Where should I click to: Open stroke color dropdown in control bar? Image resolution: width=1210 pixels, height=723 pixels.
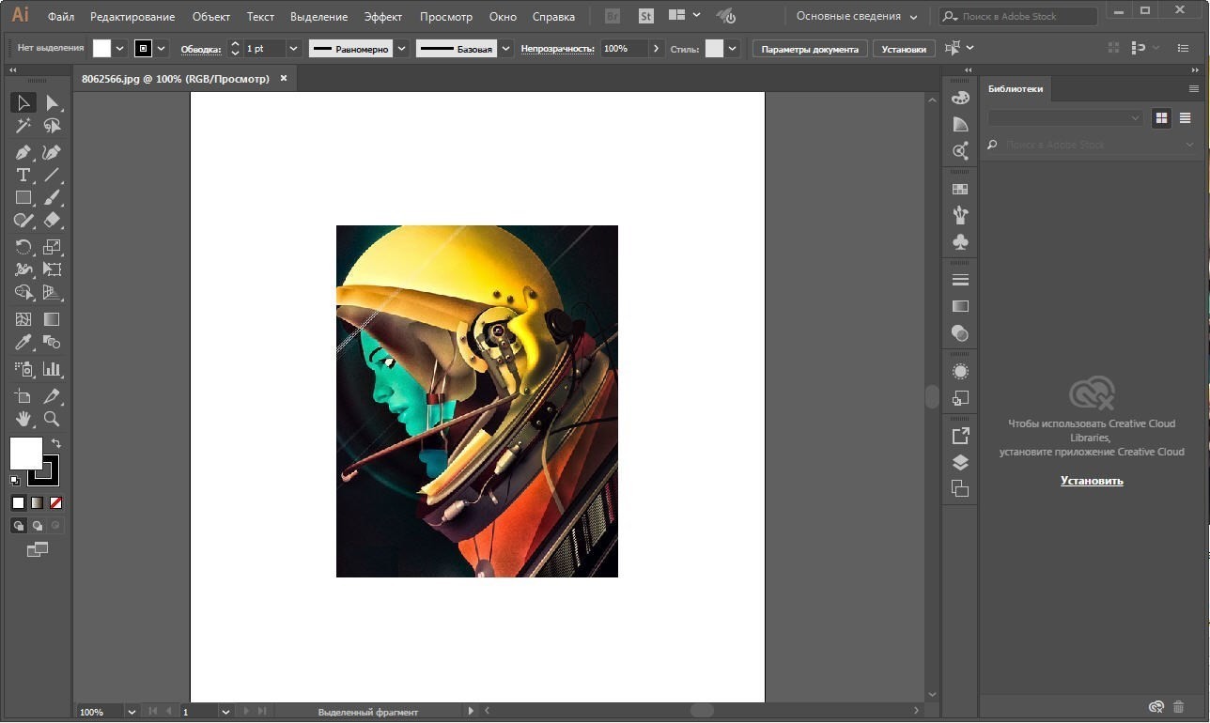162,49
